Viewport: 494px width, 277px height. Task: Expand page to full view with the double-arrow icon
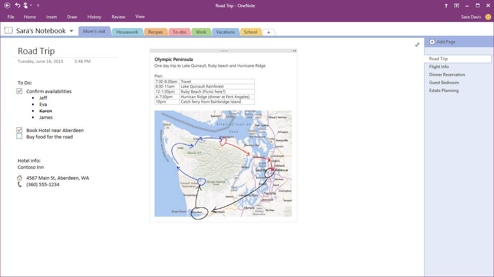(417, 45)
